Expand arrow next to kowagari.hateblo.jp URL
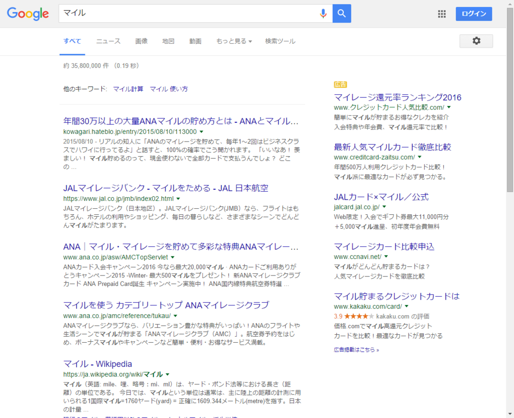 click(x=201, y=131)
